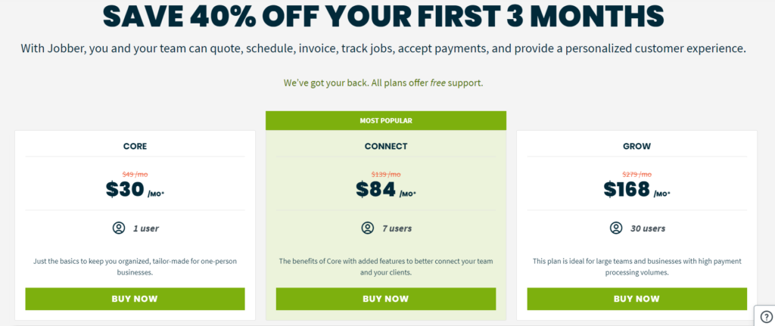Select the Connect plan heading
This screenshot has height=326, width=775.
[x=386, y=146]
